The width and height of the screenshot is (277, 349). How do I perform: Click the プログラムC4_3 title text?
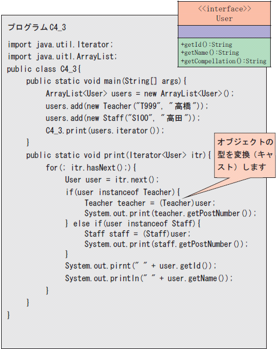point(37,27)
